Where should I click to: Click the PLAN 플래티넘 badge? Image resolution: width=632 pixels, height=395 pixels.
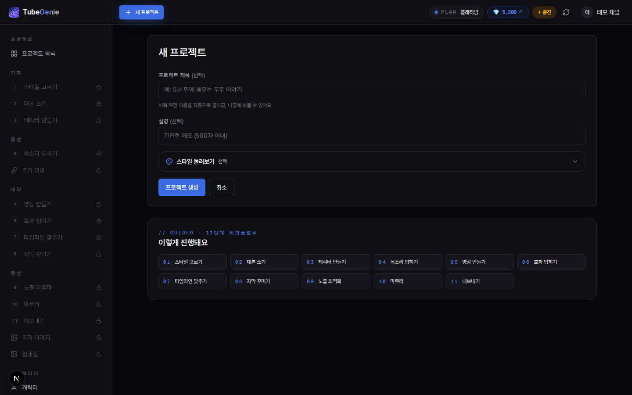pos(456,12)
